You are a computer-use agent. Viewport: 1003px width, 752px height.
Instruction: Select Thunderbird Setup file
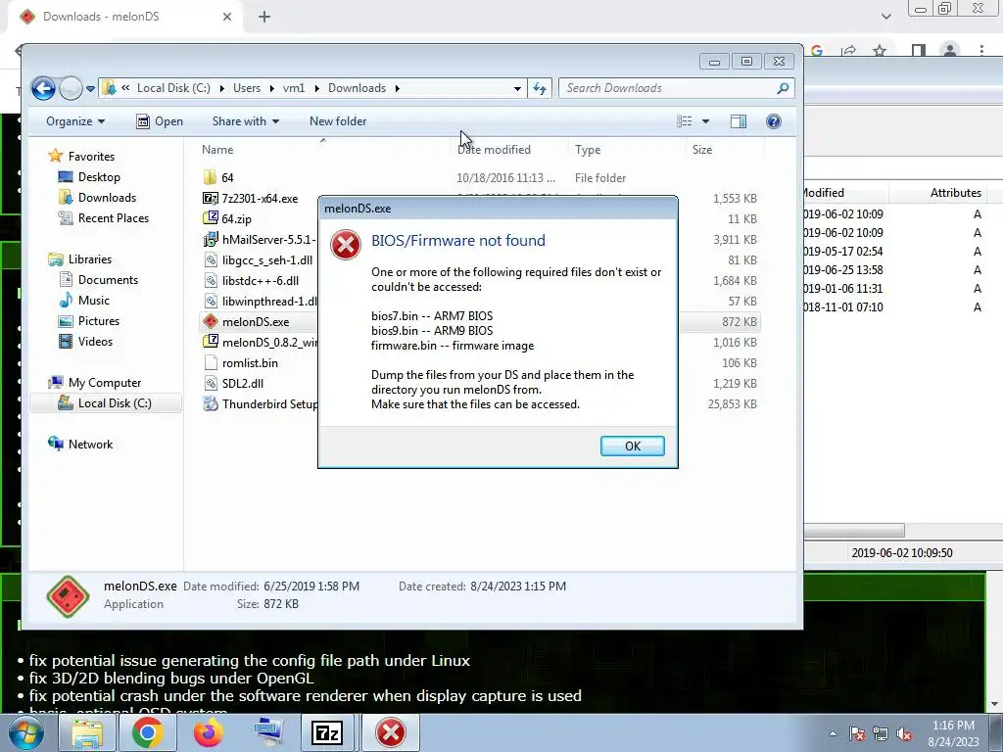pos(269,404)
